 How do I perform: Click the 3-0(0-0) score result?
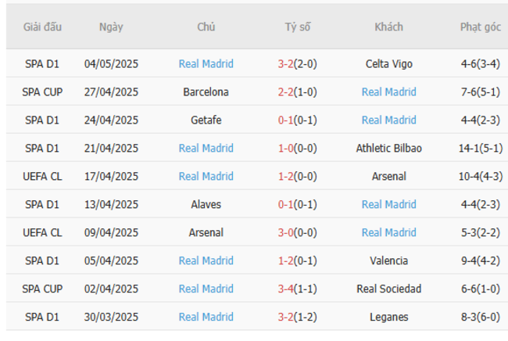click(x=297, y=233)
